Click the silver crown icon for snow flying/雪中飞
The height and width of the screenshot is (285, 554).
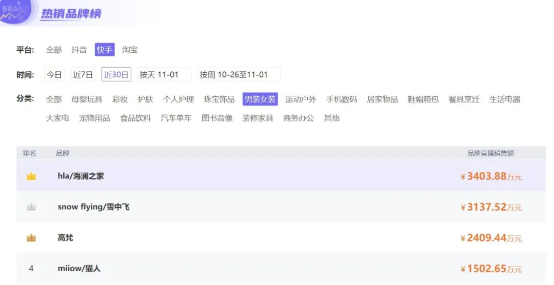pos(31,207)
